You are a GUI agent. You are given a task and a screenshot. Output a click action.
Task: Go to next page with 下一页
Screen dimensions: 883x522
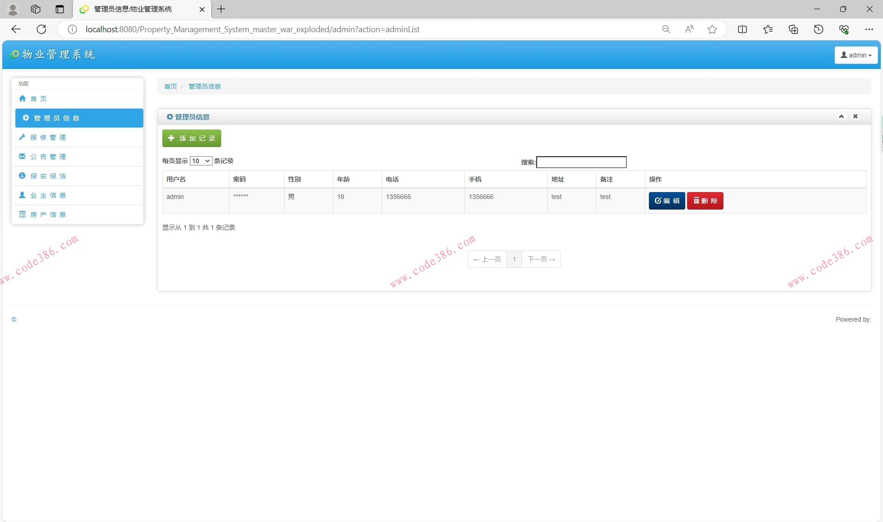pos(541,259)
